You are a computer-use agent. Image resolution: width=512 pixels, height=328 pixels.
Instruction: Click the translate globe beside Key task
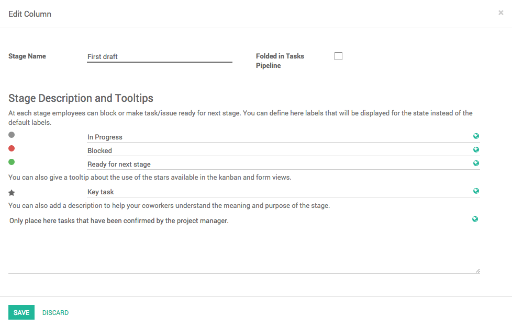[x=476, y=191]
